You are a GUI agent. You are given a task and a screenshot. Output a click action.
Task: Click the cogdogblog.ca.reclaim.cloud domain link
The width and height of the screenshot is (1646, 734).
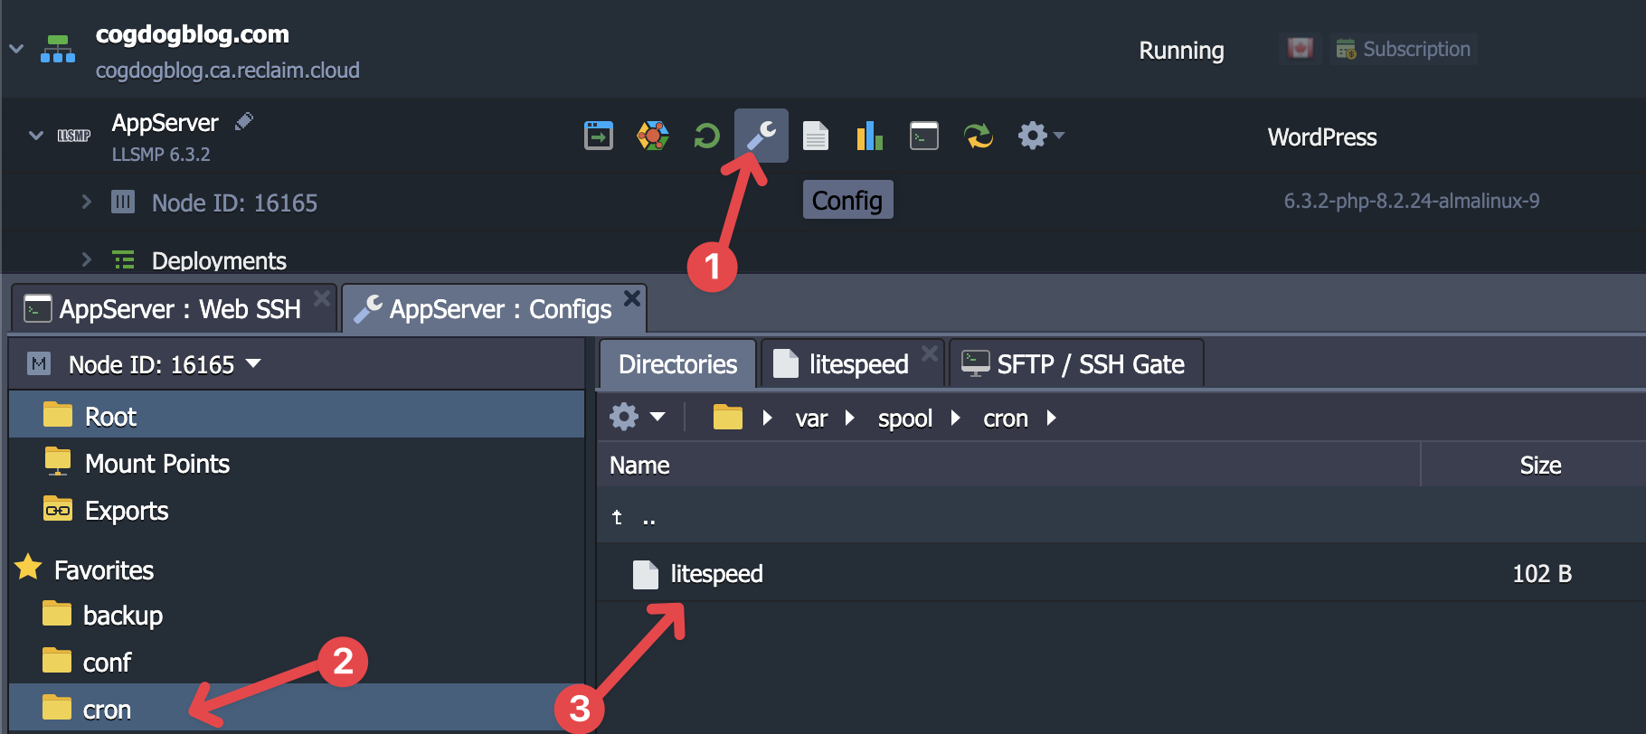tap(228, 70)
